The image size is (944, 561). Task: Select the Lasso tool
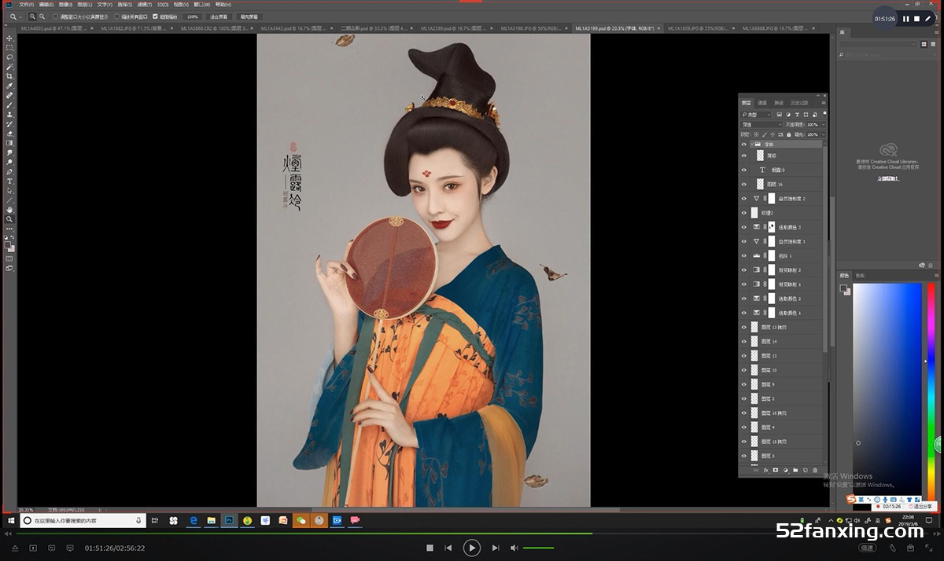click(x=11, y=57)
